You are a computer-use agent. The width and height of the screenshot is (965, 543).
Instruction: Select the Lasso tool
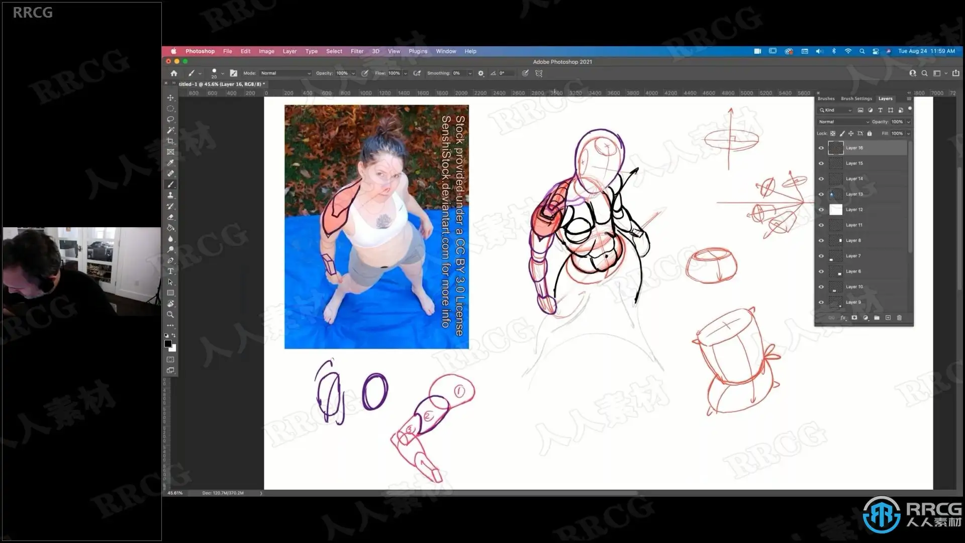[170, 119]
